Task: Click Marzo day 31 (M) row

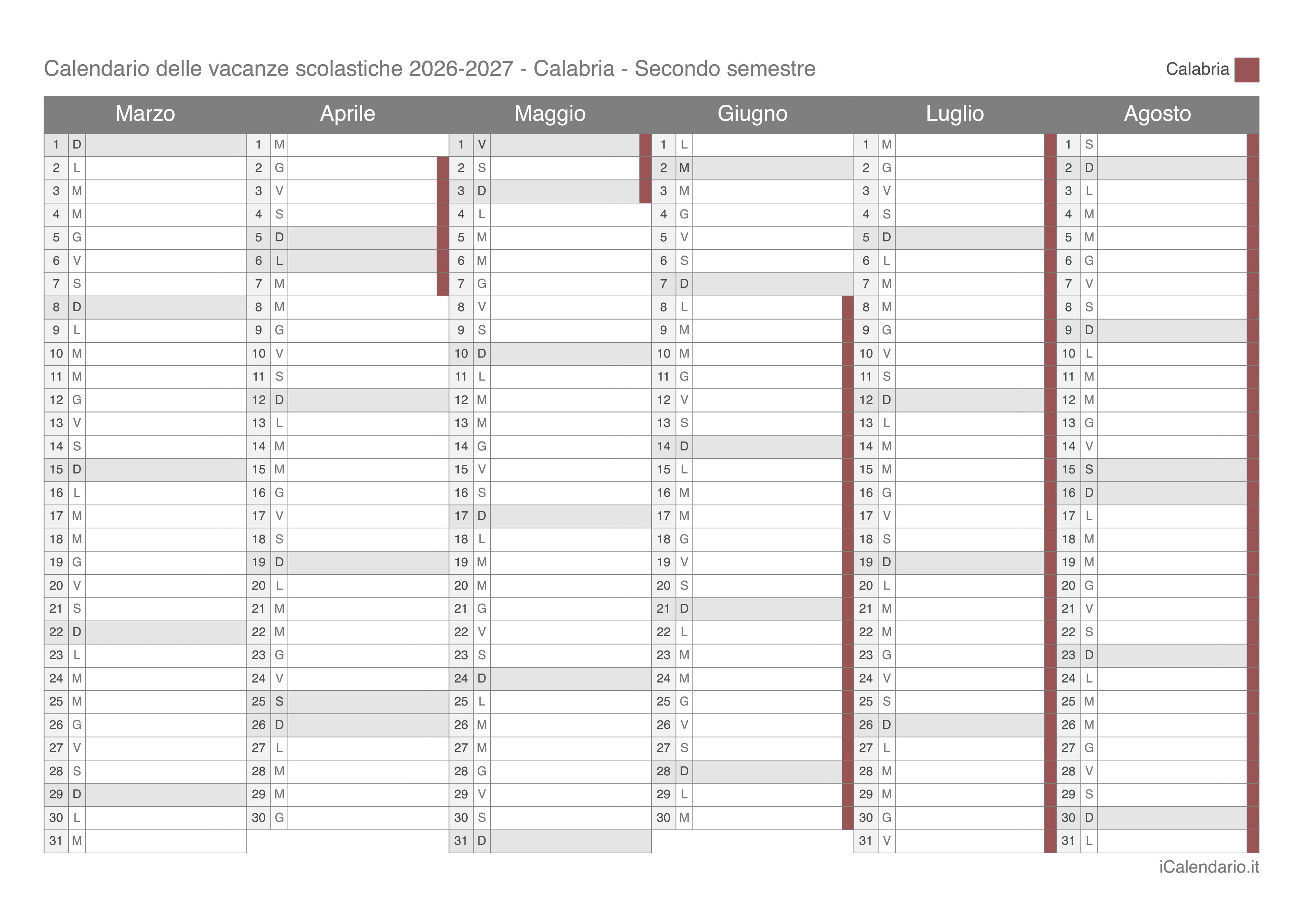Action: click(x=145, y=841)
